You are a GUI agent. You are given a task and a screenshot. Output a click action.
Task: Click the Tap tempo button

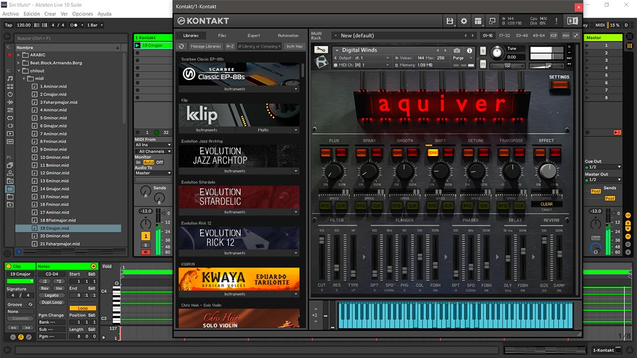pos(8,25)
